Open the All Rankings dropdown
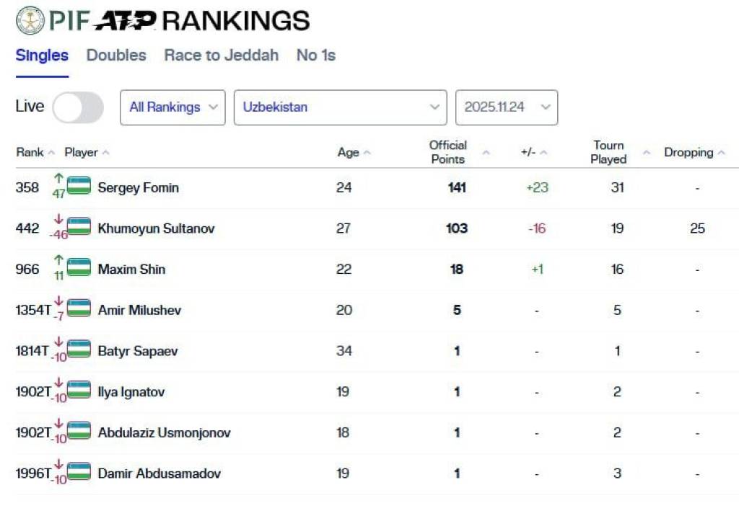The height and width of the screenshot is (516, 739). click(x=172, y=107)
